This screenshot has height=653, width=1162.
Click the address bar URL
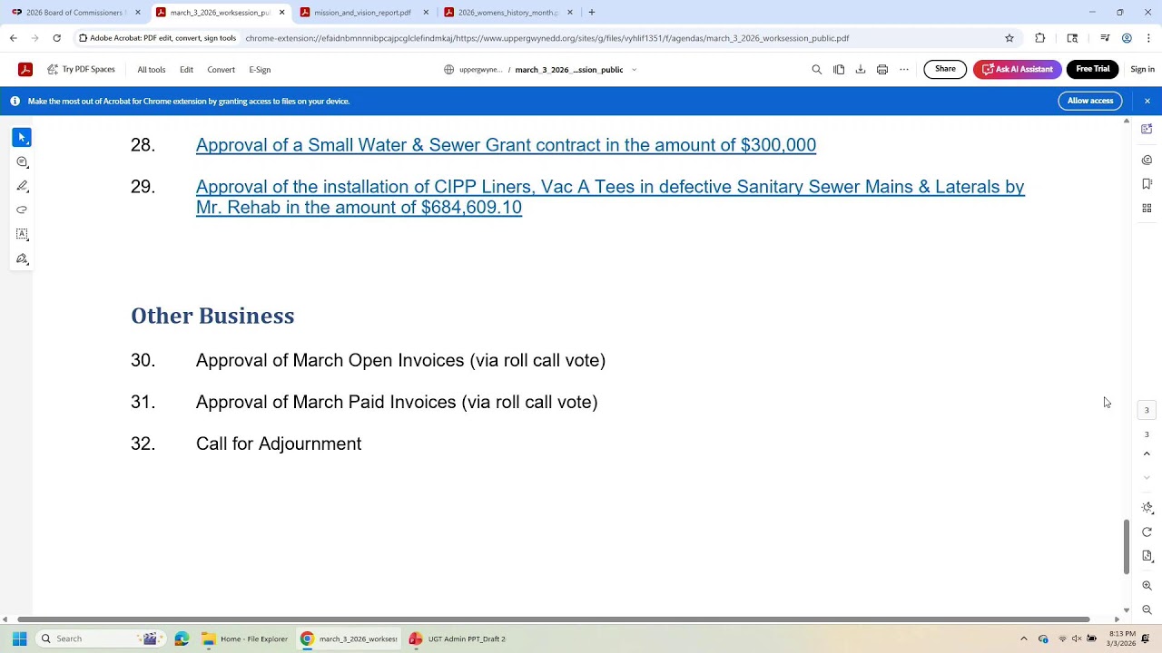547,38
